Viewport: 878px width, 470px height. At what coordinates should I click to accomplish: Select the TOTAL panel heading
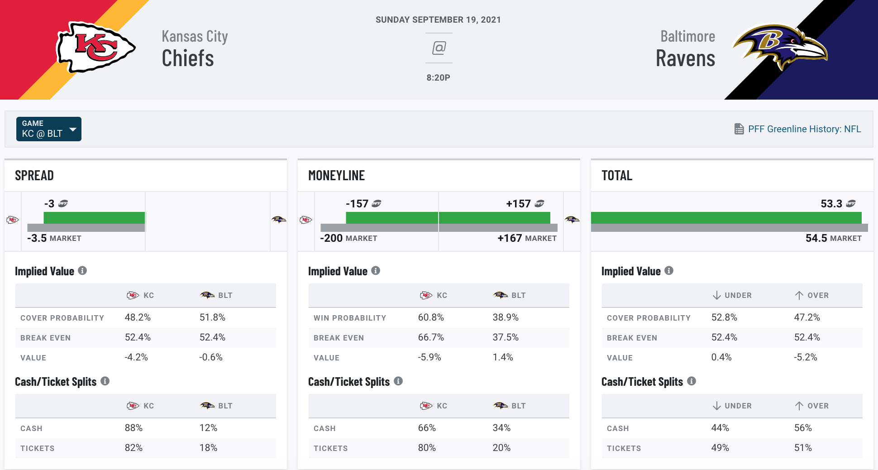click(617, 176)
